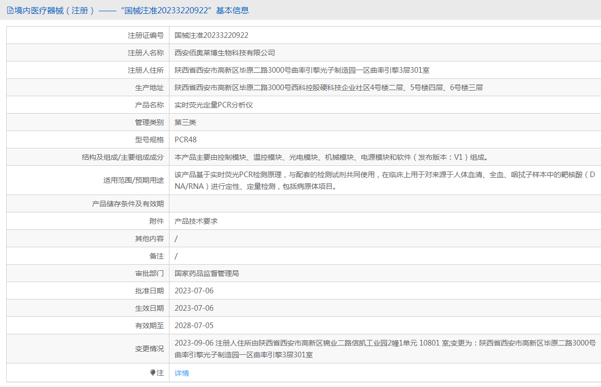Click the document icon beside the page title
This screenshot has height=387, width=601.
click(10, 10)
